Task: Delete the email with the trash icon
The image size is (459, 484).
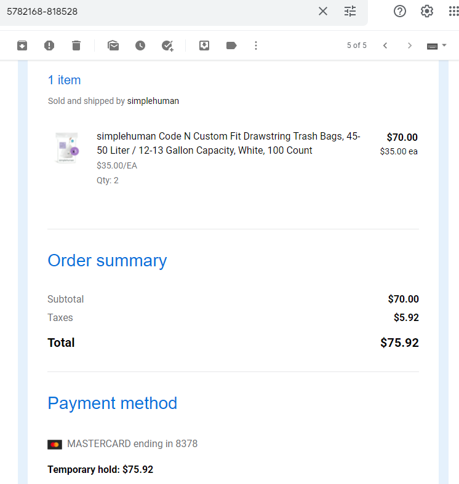Action: [76, 46]
